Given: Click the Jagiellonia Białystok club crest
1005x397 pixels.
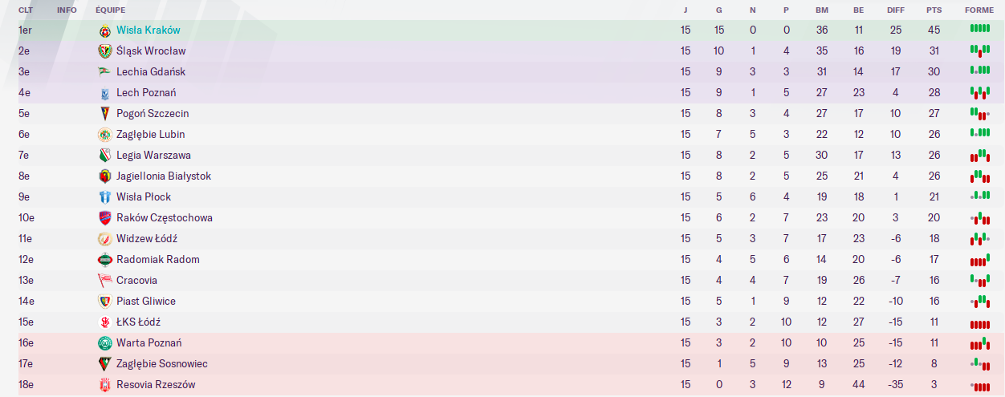Looking at the screenshot, I should 104,176.
